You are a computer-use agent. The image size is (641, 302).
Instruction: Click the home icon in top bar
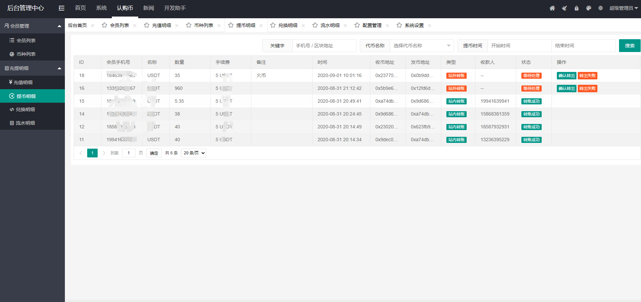click(552, 8)
